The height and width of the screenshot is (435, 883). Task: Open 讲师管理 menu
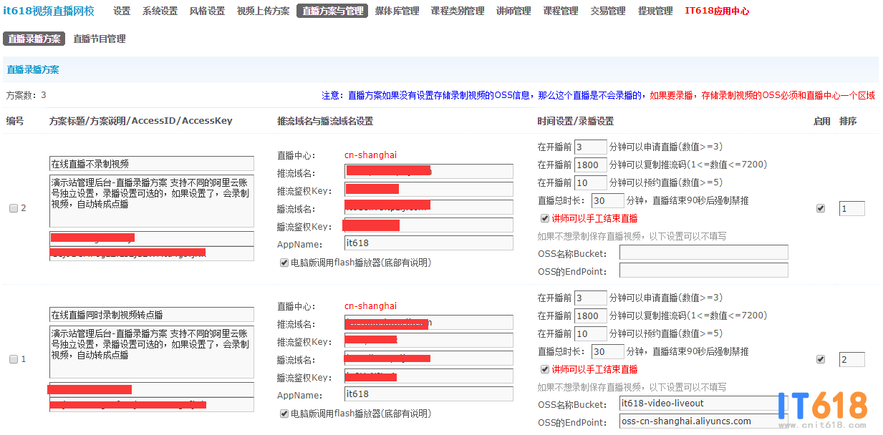coord(513,11)
